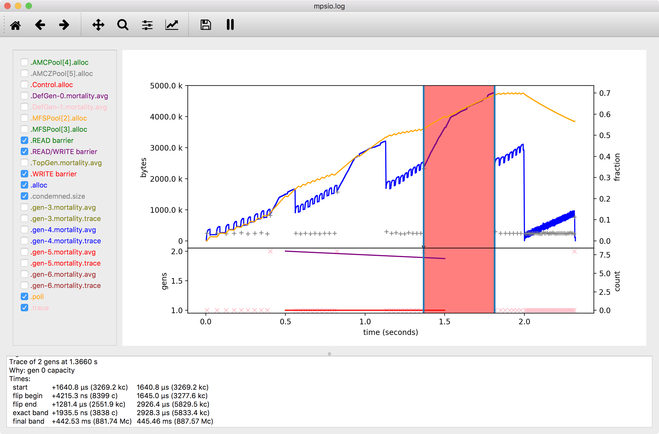659x434 pixels.
Task: Enable .MFSPool[3].alloc checkbox
Action: point(24,129)
